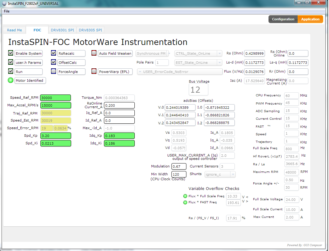Image resolution: width=329 pixels, height=251 pixels.
Task: Click the Application button
Action: point(310,19)
